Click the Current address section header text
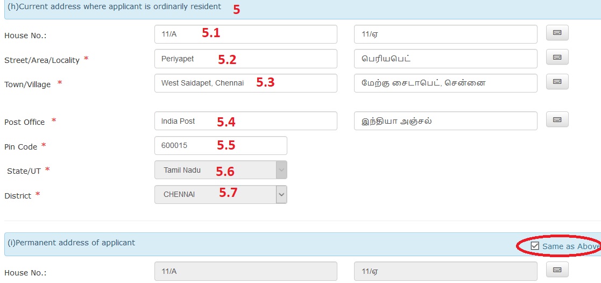 click(x=114, y=6)
